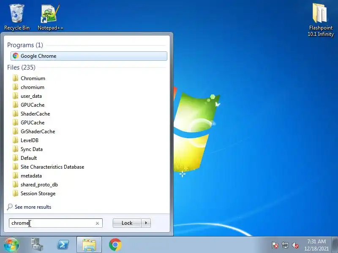Click the folder icon next to Session Storage
Viewport: 338px width, 253px height.
(16, 194)
